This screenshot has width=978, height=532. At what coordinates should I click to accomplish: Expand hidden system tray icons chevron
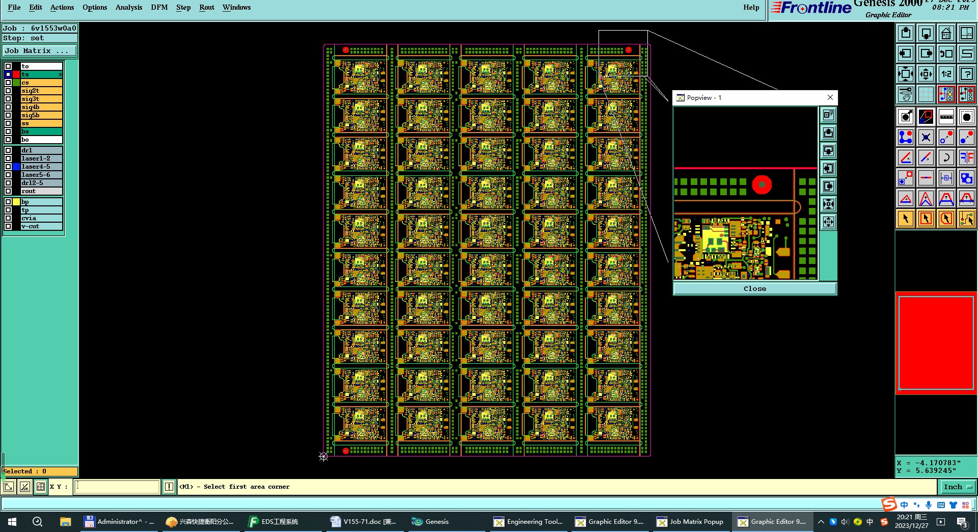(x=821, y=522)
